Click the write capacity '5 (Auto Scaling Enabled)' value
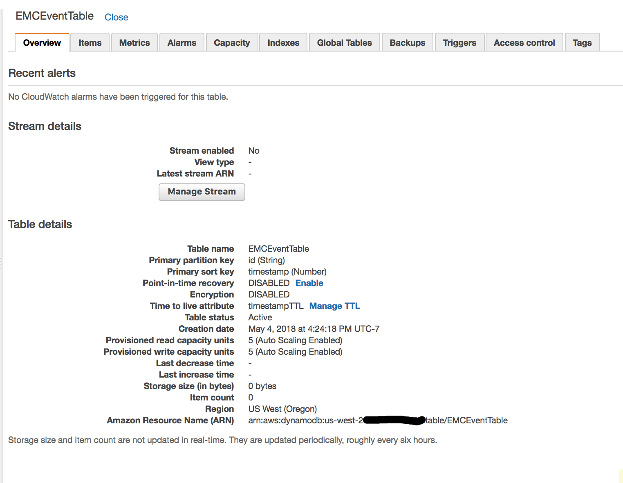This screenshot has width=623, height=483. 295,352
